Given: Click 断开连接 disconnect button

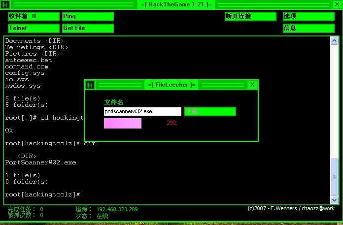Looking at the screenshot, I should (x=250, y=16).
